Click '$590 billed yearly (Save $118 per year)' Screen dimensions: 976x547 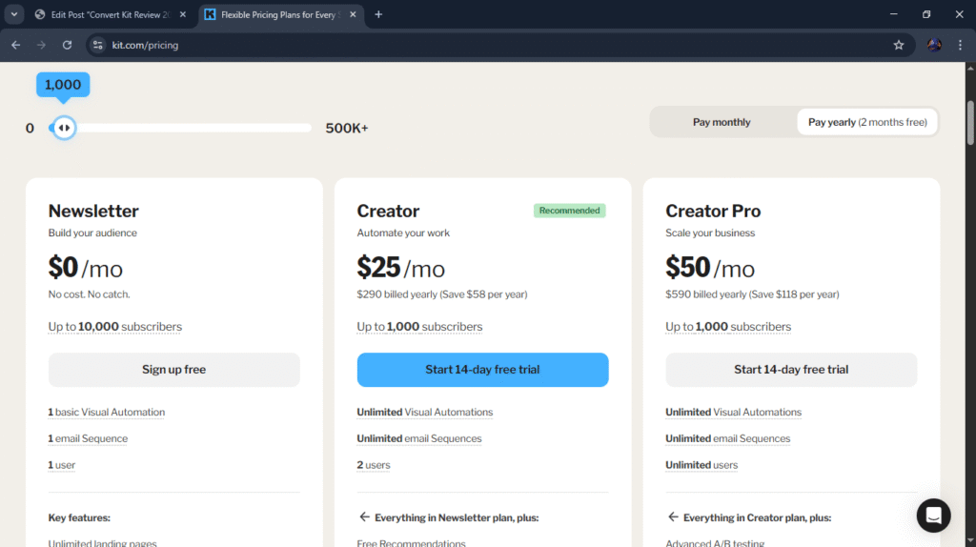tap(752, 294)
